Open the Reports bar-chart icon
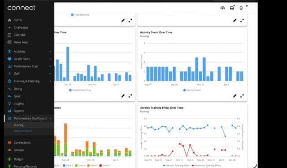The image size is (287, 168). point(9,111)
